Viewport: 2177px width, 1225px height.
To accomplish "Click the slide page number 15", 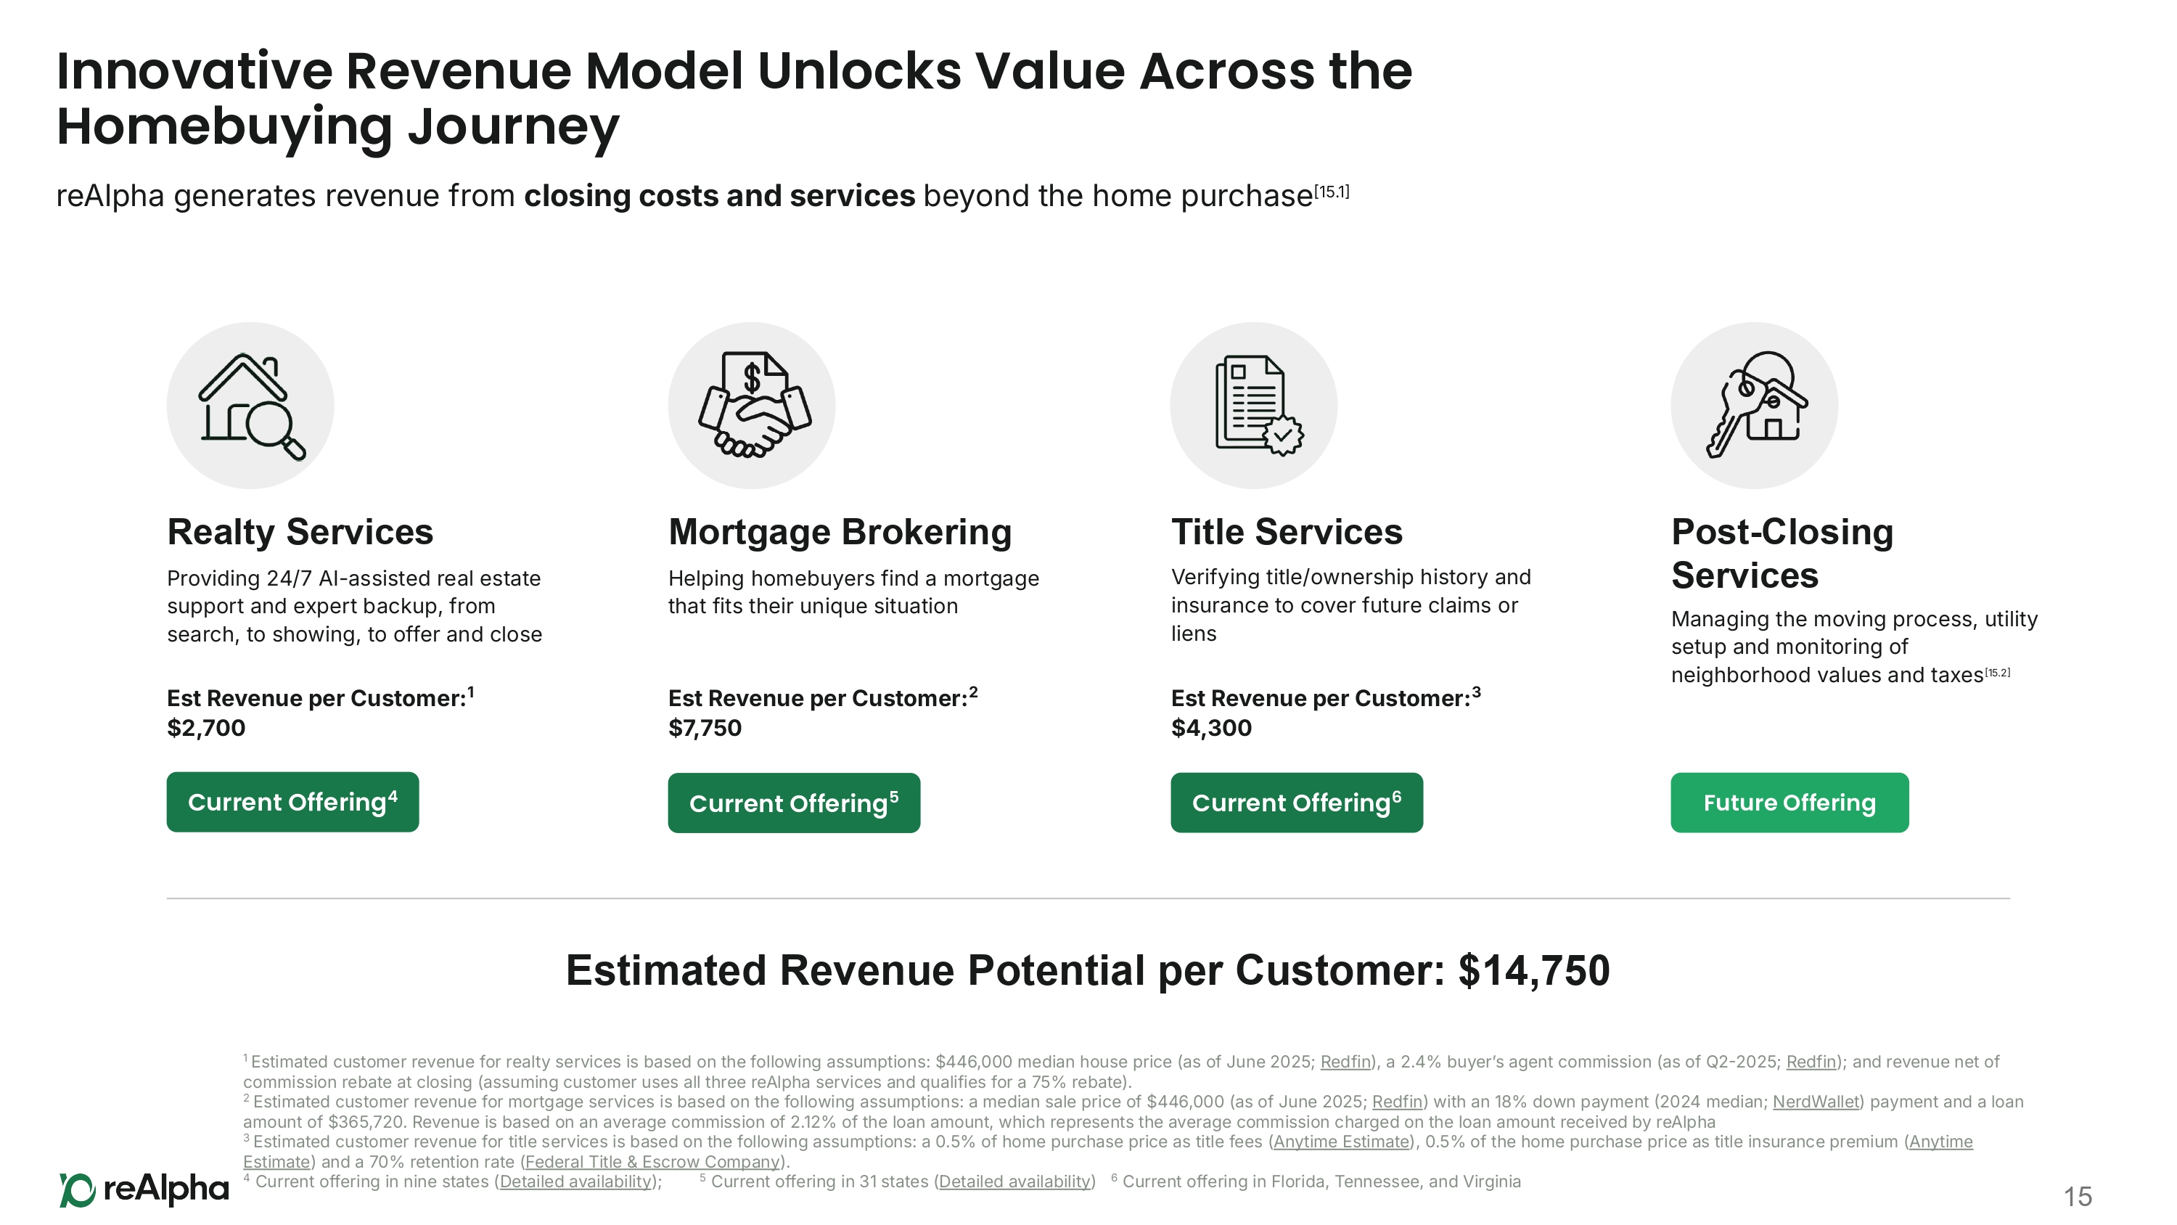I will (x=2078, y=1196).
